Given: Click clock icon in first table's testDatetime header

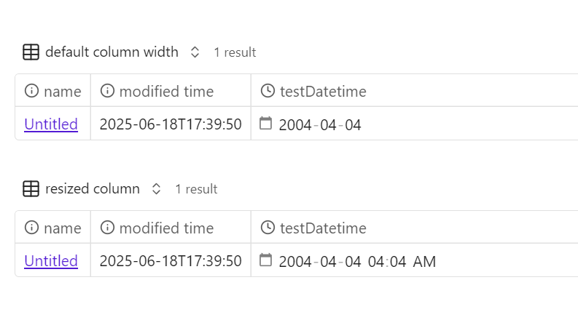Looking at the screenshot, I should (x=267, y=90).
